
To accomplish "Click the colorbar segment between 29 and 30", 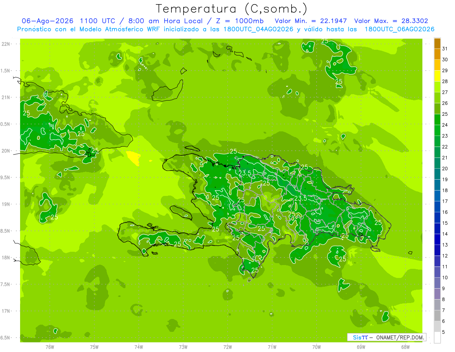I will (x=437, y=65).
